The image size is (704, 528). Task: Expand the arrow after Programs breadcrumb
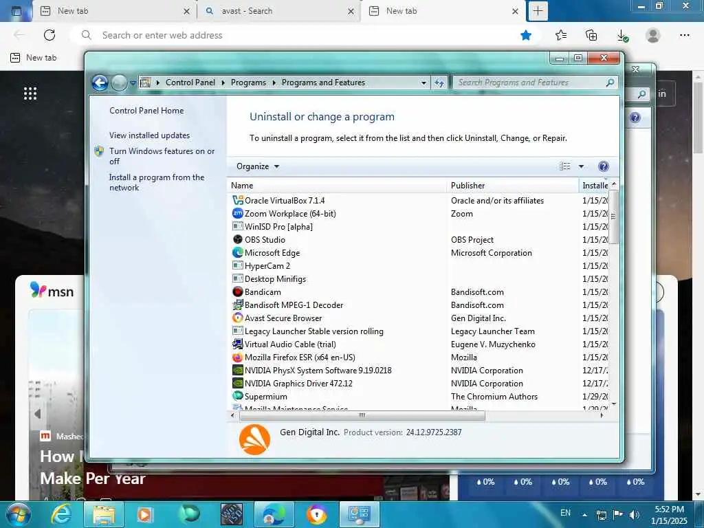274,82
